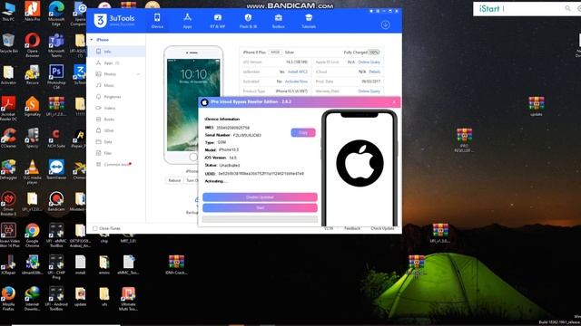Open the Flash & JB tab

point(248,21)
